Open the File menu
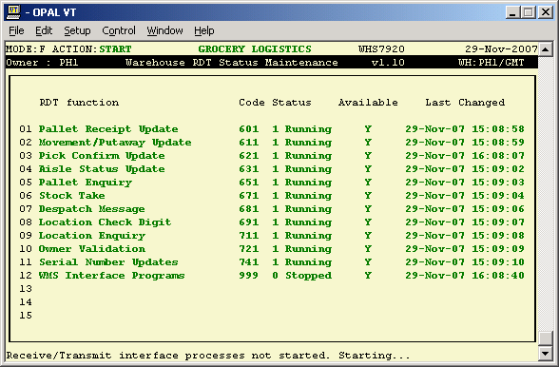This screenshot has width=559, height=367. click(x=16, y=30)
